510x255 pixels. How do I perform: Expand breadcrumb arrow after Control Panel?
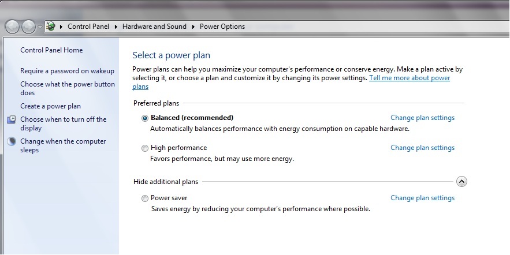point(116,27)
